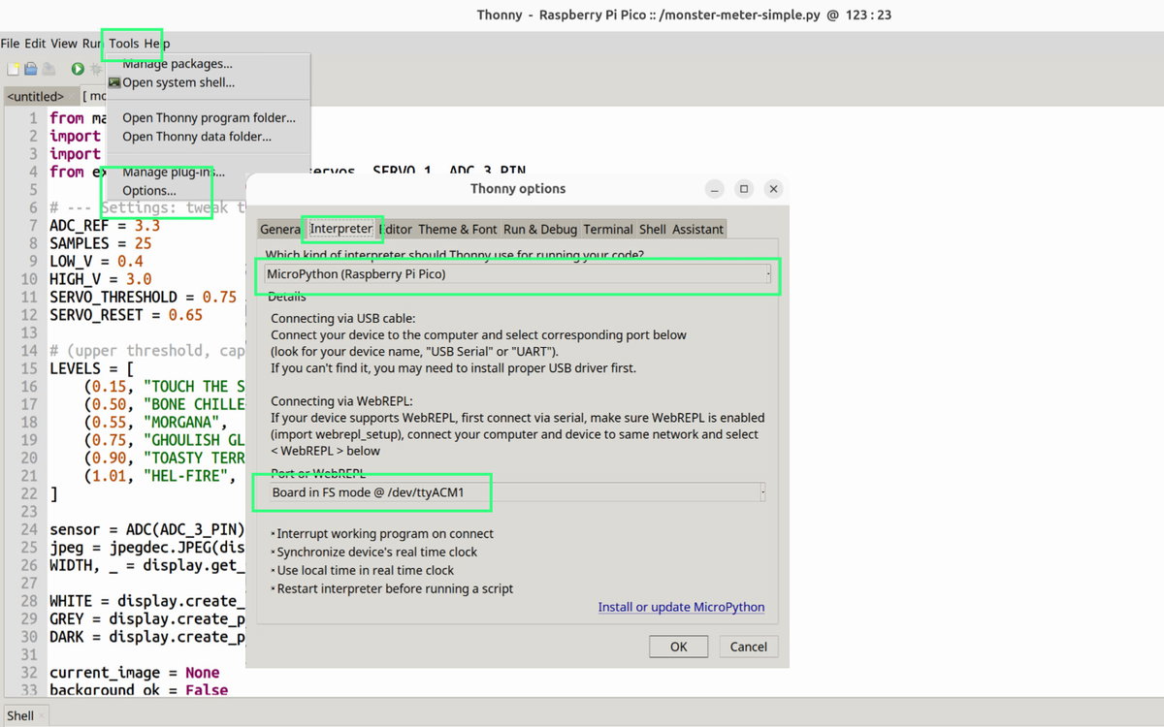Open the Help menu
The width and height of the screenshot is (1164, 727).
pos(157,43)
